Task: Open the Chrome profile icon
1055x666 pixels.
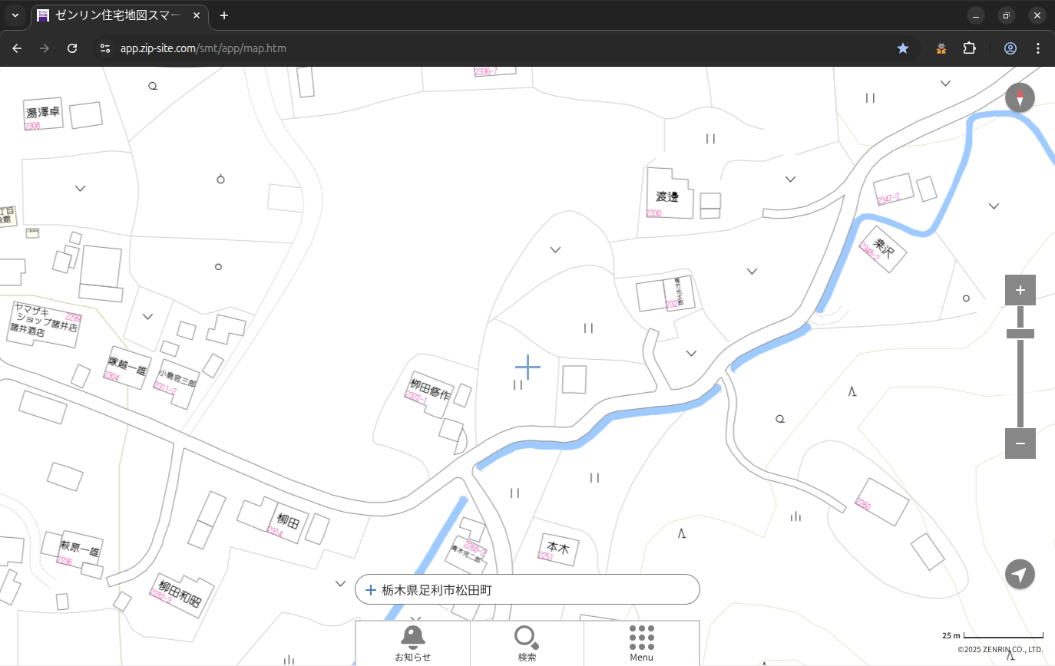Action: point(1010,48)
